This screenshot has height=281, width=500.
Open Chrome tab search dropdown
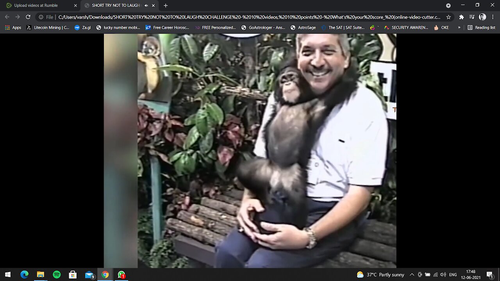[448, 5]
